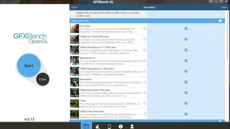Expand details arrow for Car Chase
Screen dimensions: 230x129
(145, 28)
